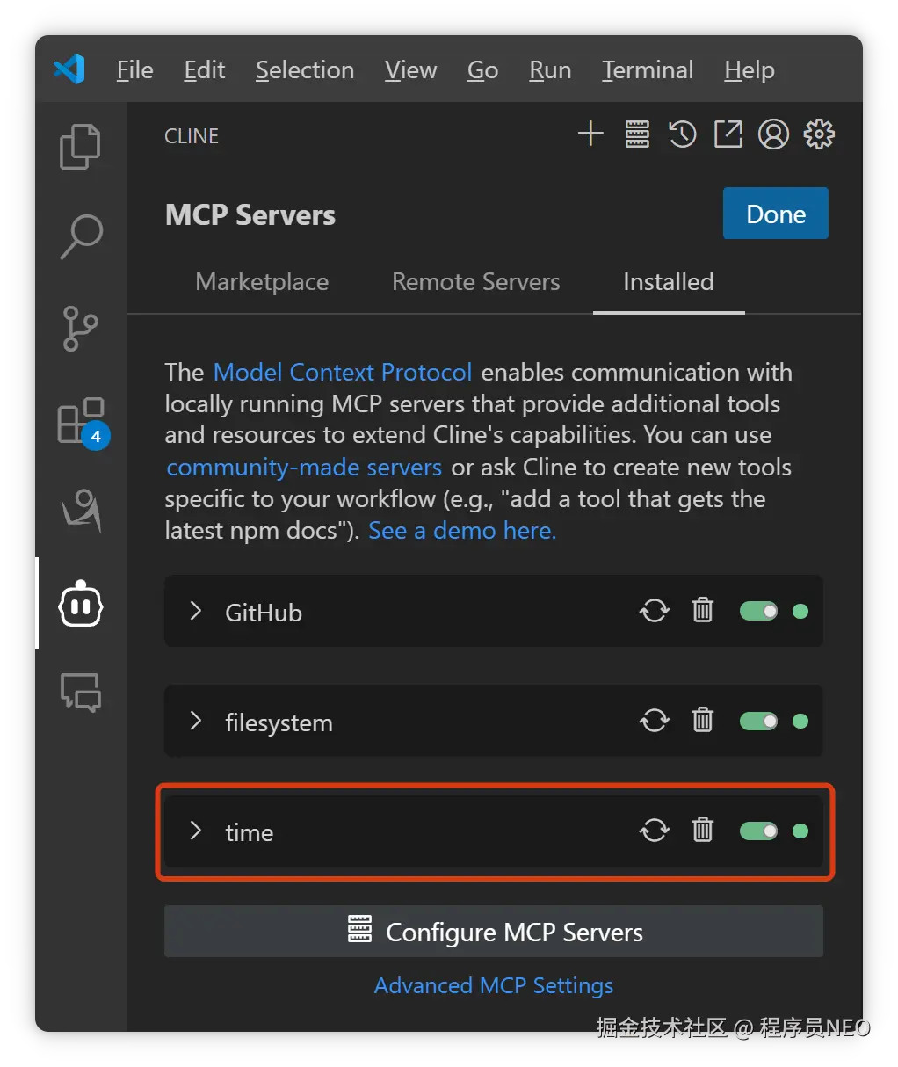Open the Extensions view with badge 4
This screenshot has width=898, height=1067.
(x=83, y=422)
